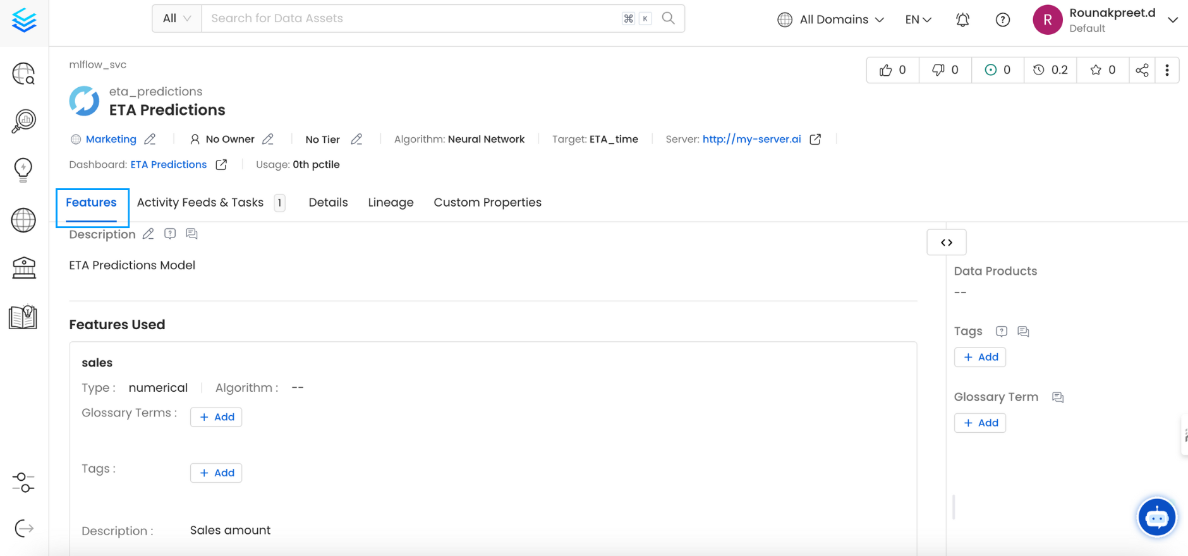Open the All Domains dropdown
Viewport: 1188px width, 556px height.
pos(830,20)
